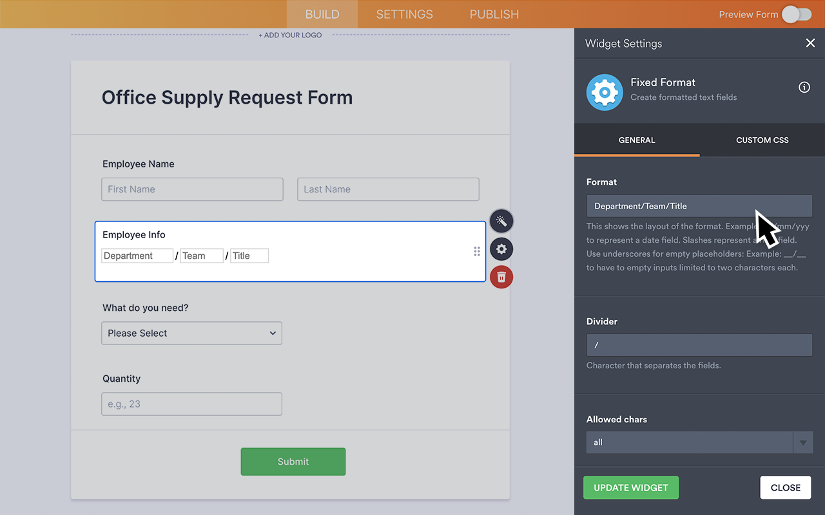825x515 pixels.
Task: Open Employee Info field settings via gear icon
Action: [501, 249]
